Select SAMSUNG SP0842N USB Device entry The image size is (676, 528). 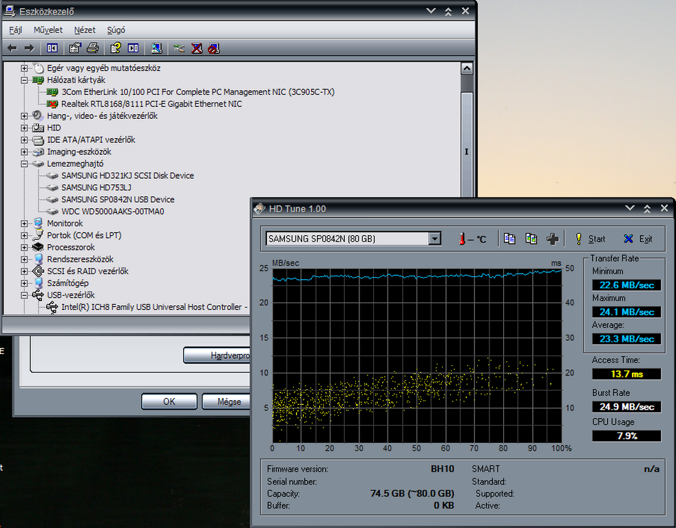[x=118, y=199]
